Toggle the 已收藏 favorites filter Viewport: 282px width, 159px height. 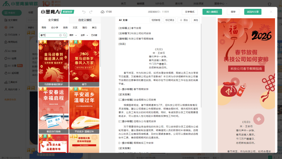94,35
